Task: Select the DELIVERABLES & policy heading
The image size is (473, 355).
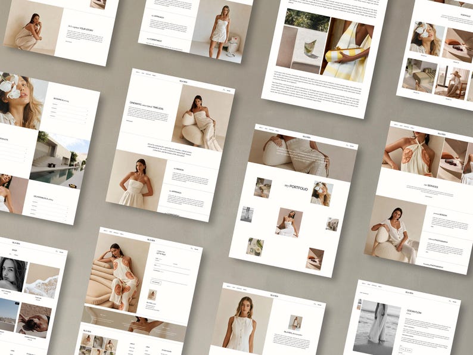Action: 43,198
